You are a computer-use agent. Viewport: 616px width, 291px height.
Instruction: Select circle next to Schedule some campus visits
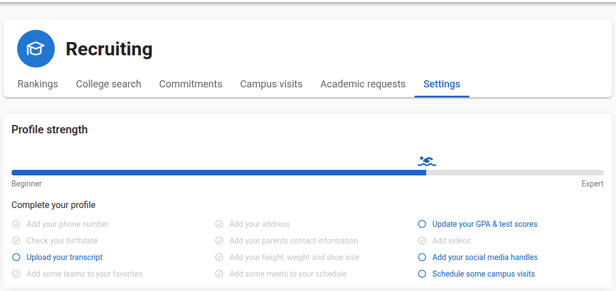pyautogui.click(x=422, y=274)
